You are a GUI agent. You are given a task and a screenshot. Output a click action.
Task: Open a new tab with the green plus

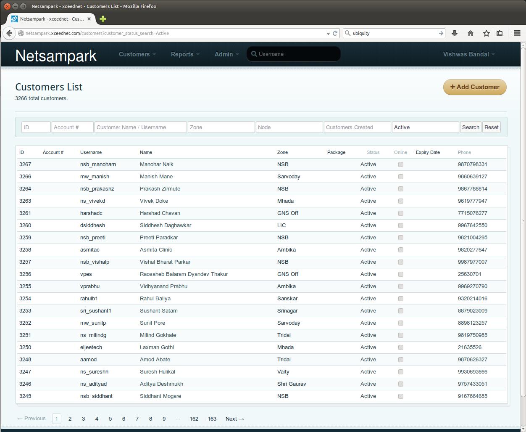coord(103,19)
